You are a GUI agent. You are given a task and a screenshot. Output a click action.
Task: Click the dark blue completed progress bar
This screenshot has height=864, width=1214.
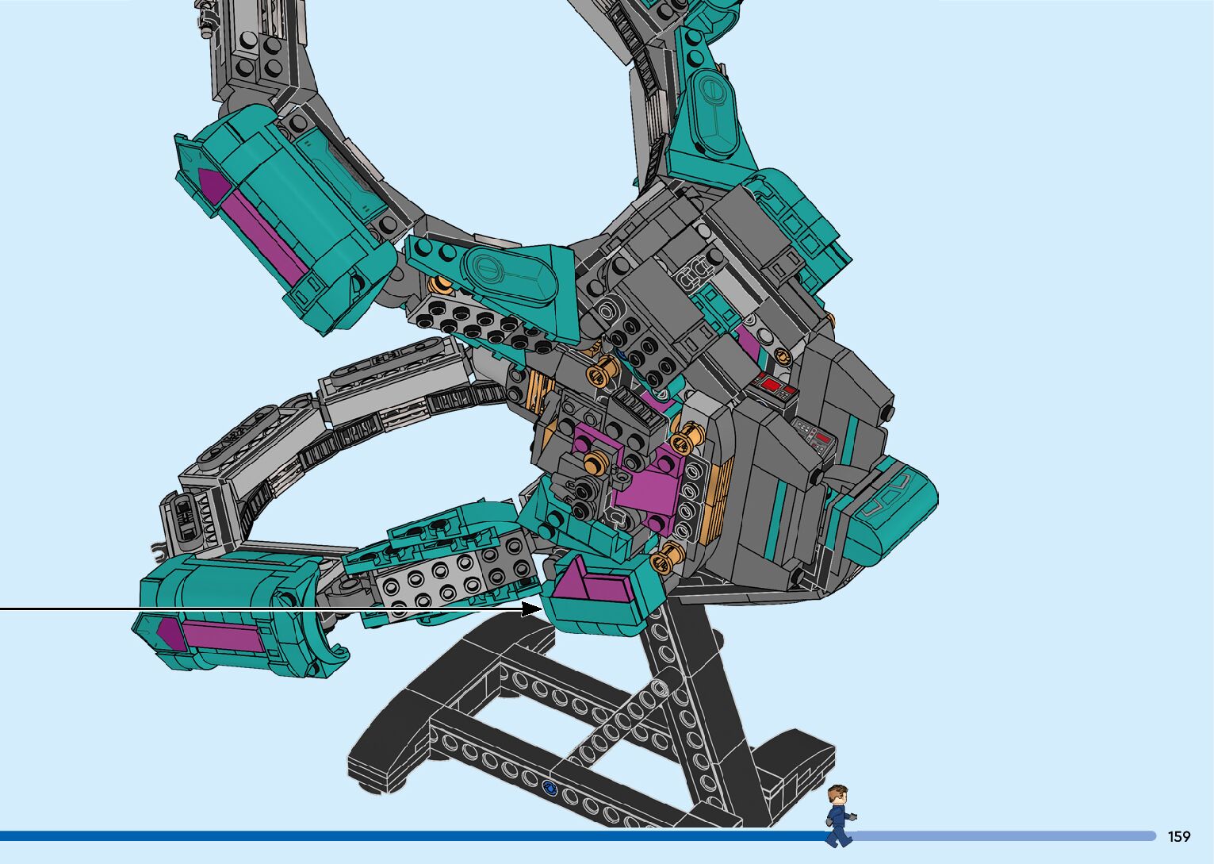point(396,835)
